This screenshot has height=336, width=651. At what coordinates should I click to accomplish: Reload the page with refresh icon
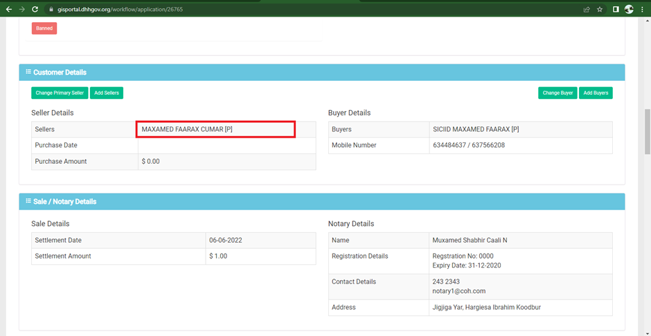[35, 9]
